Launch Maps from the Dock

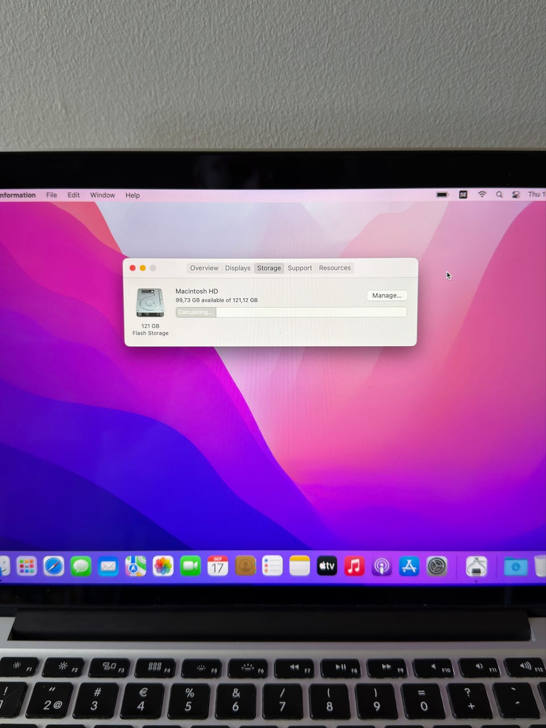click(135, 566)
